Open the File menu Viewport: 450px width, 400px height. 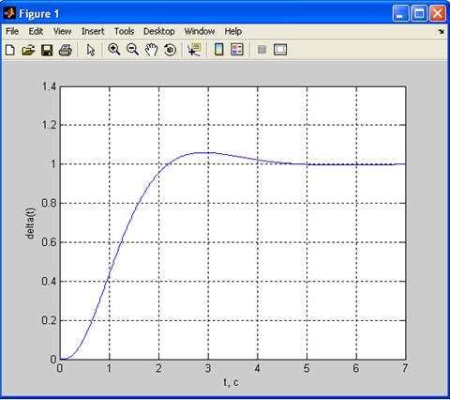12,31
